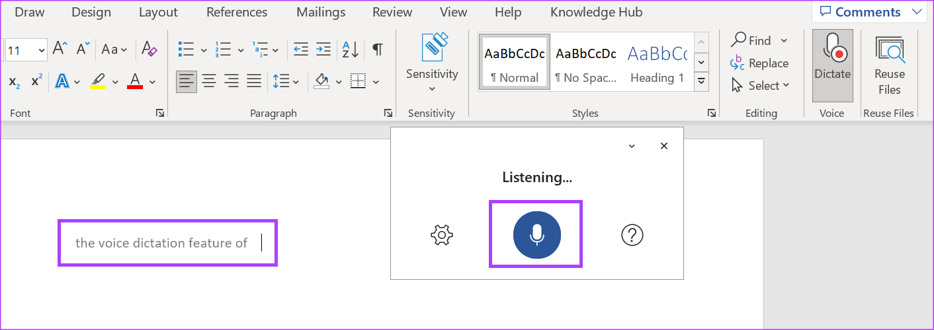Start a bulleted list

pos(187,49)
